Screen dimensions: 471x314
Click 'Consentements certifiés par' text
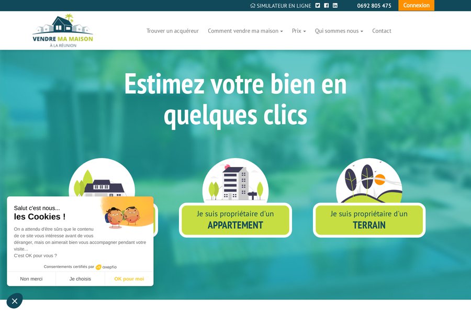coord(69,267)
